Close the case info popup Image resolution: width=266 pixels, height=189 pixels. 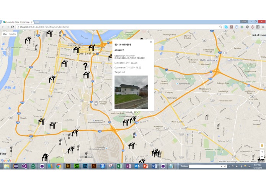pyautogui.click(x=151, y=42)
